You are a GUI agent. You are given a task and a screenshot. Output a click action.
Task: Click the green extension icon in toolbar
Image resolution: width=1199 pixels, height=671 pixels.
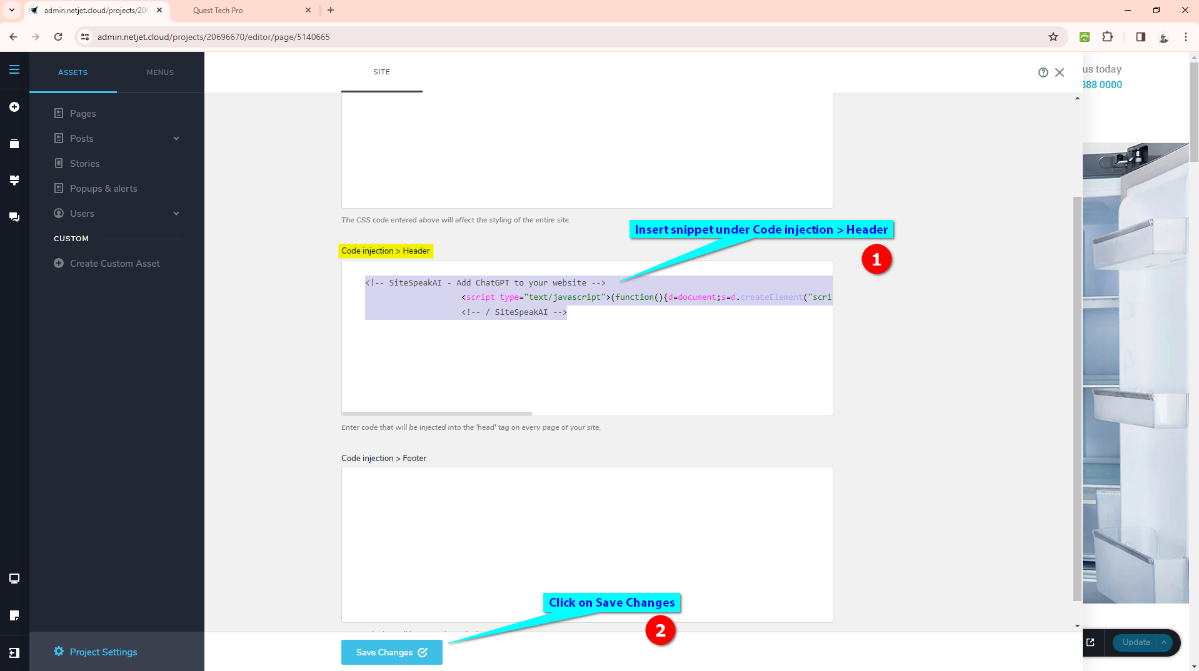[x=1085, y=37]
